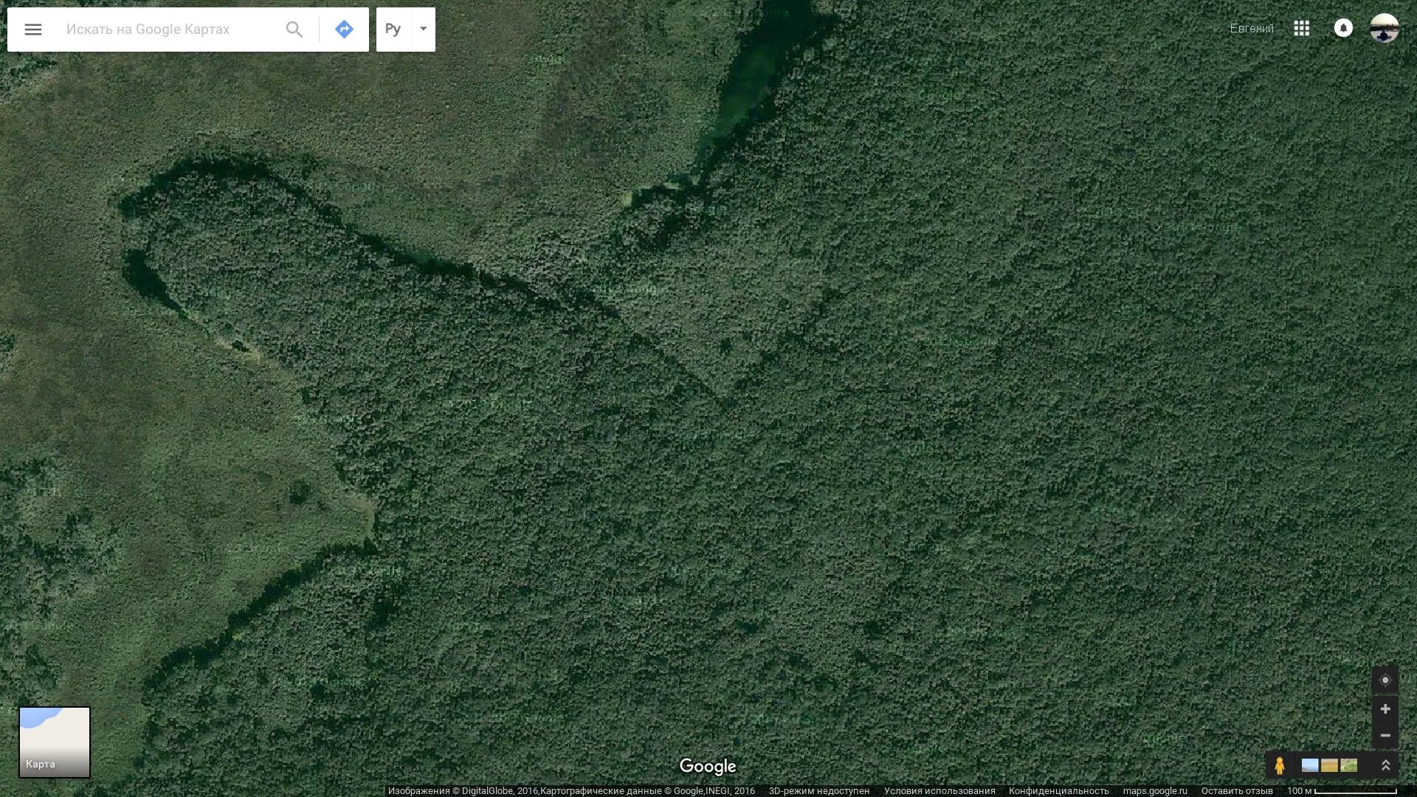Open the Google apps grid
1417x797 pixels.
click(x=1302, y=28)
